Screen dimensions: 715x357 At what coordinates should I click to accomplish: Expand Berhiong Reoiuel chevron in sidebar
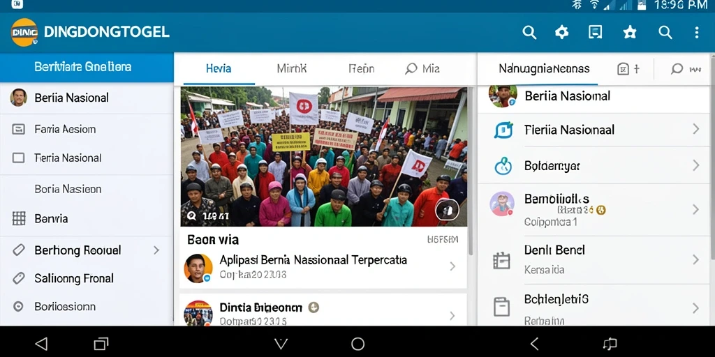point(156,250)
